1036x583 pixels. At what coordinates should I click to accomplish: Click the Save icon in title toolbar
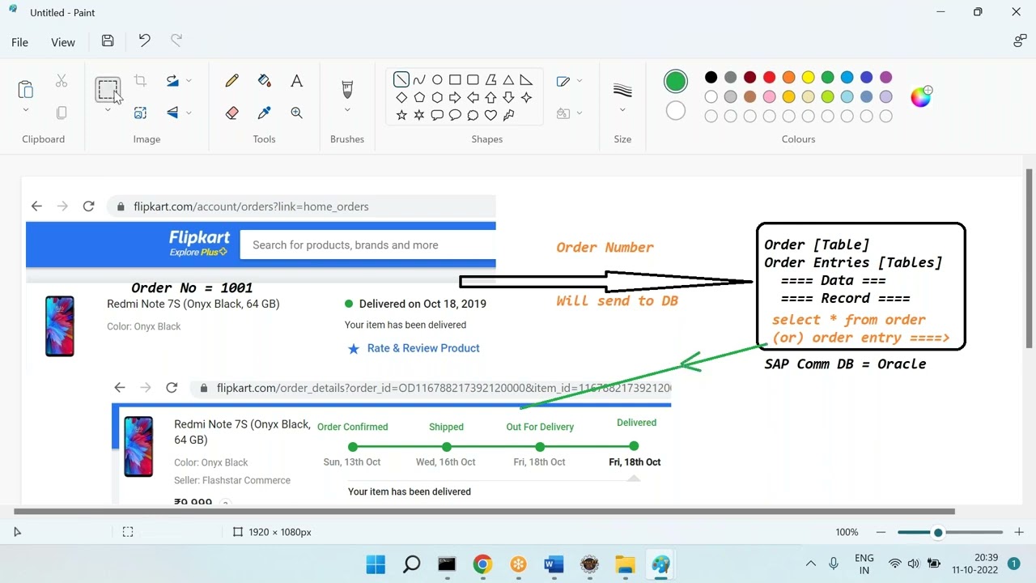(x=108, y=40)
